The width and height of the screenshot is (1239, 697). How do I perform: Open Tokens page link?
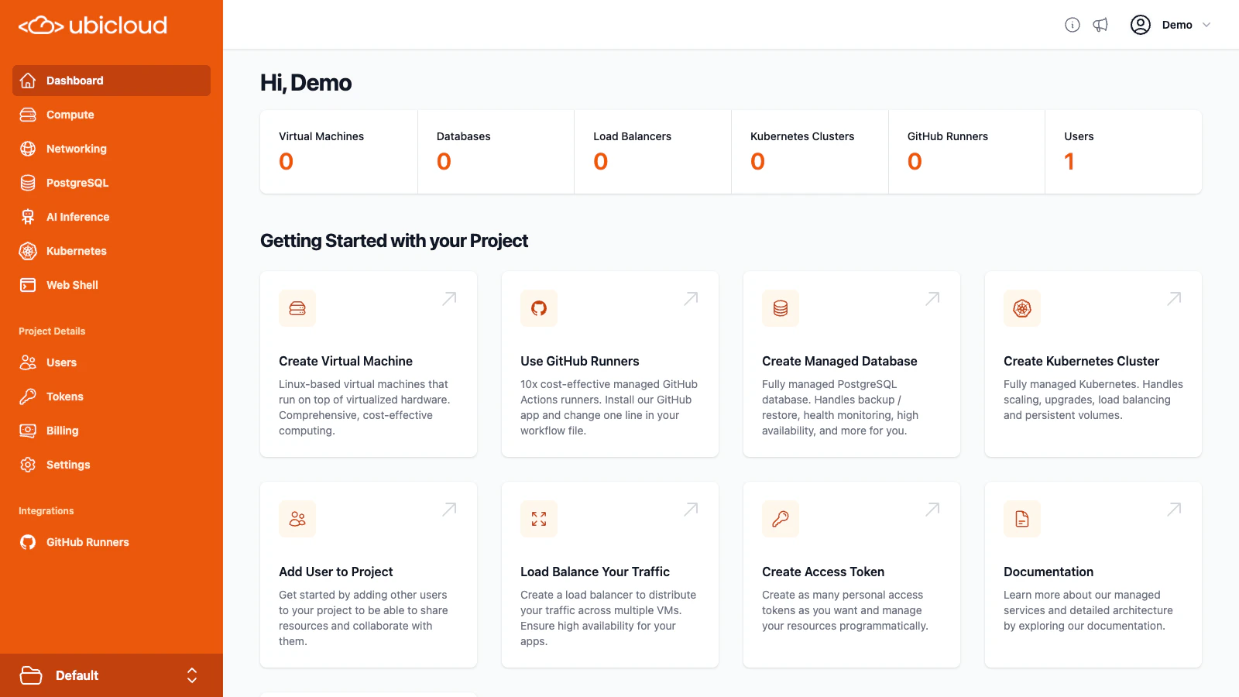(112, 397)
